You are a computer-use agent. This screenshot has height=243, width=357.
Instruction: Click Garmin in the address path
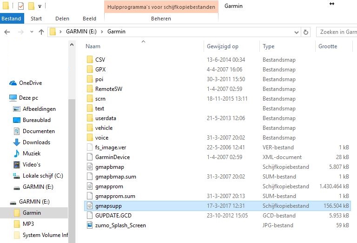coord(116,32)
